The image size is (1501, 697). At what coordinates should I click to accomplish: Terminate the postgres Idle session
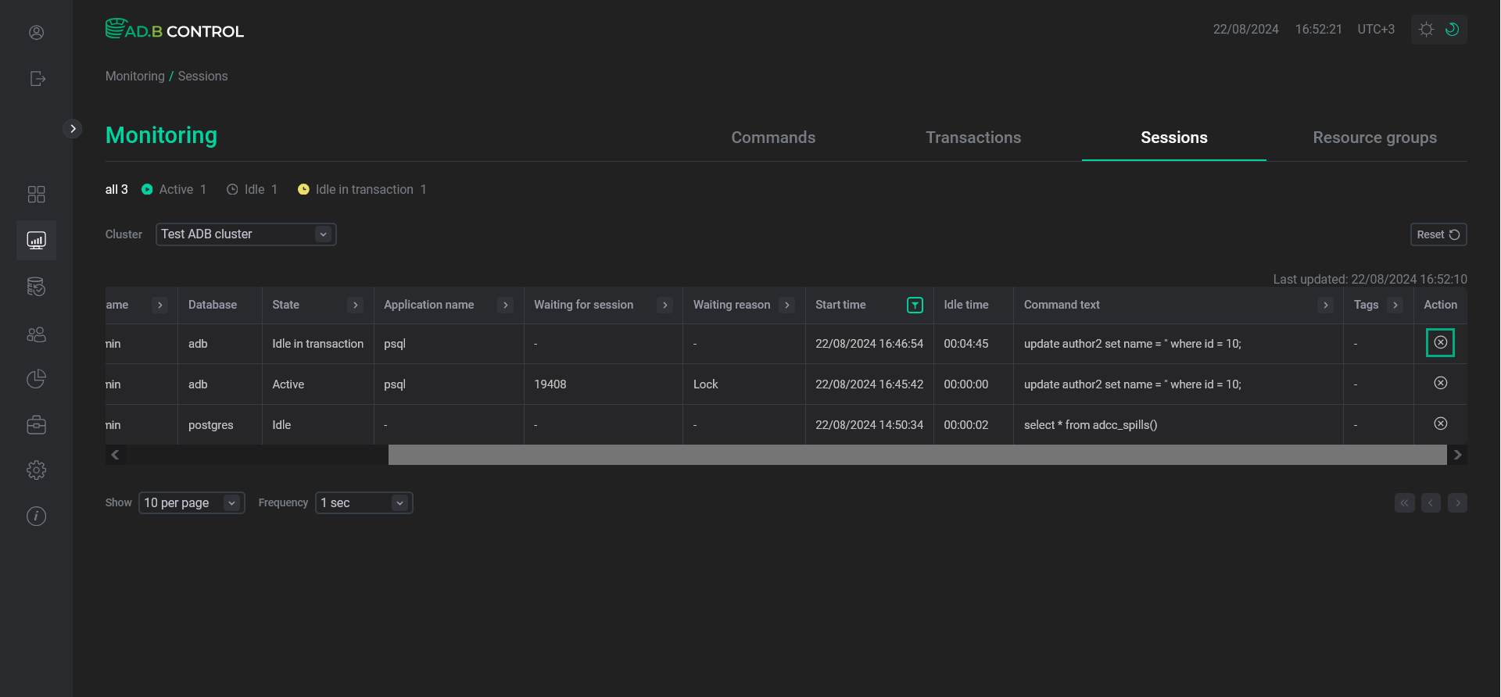[x=1440, y=424]
